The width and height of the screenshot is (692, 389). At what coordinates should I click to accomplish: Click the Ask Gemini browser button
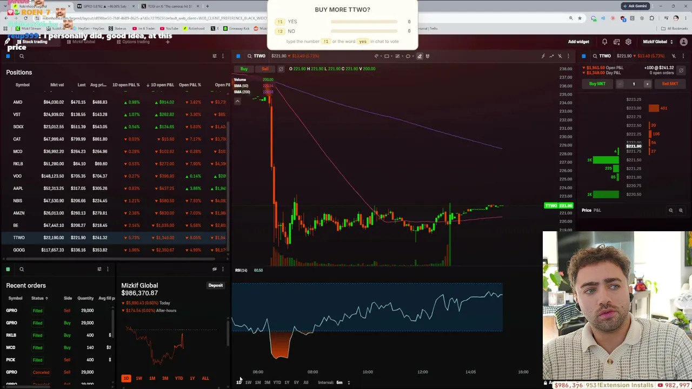635,6
